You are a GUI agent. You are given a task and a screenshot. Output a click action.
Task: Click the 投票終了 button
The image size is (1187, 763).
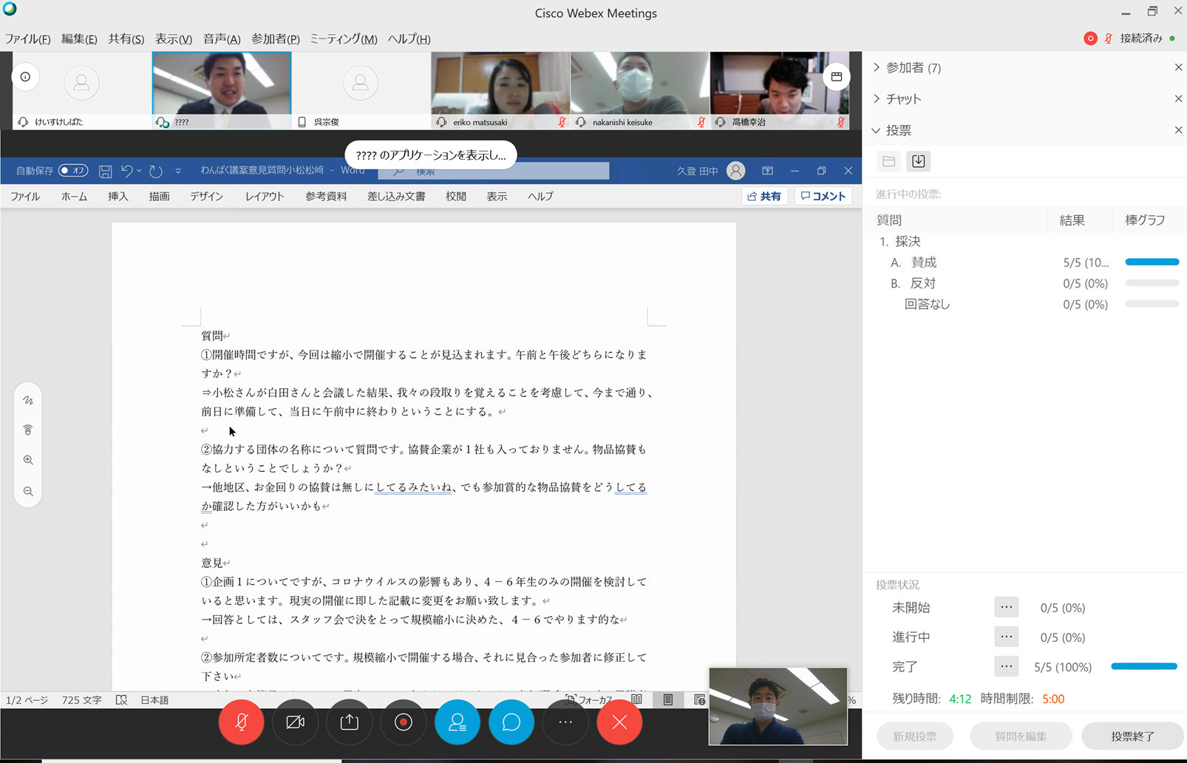click(1132, 736)
